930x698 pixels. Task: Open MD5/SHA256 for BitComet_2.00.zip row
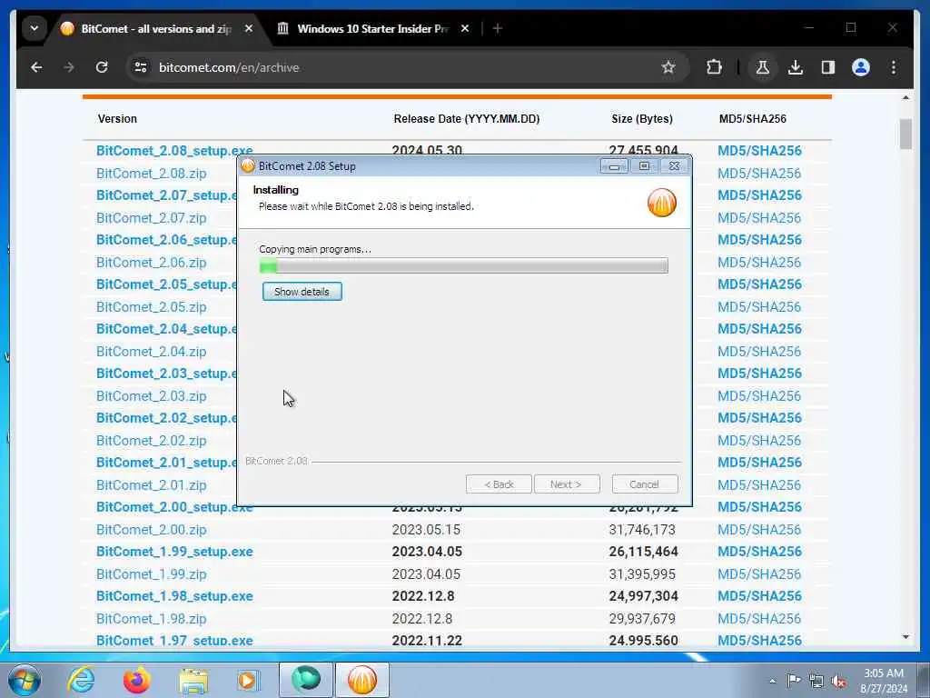pos(760,530)
